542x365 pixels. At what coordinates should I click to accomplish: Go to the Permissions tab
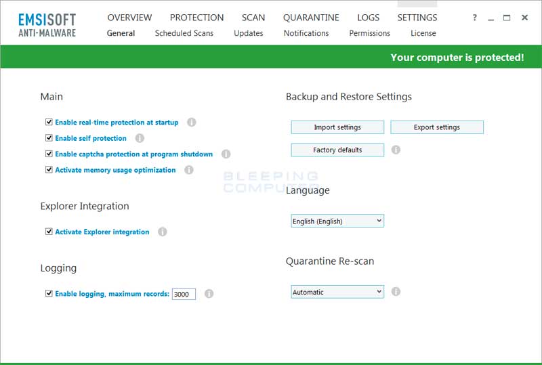369,33
